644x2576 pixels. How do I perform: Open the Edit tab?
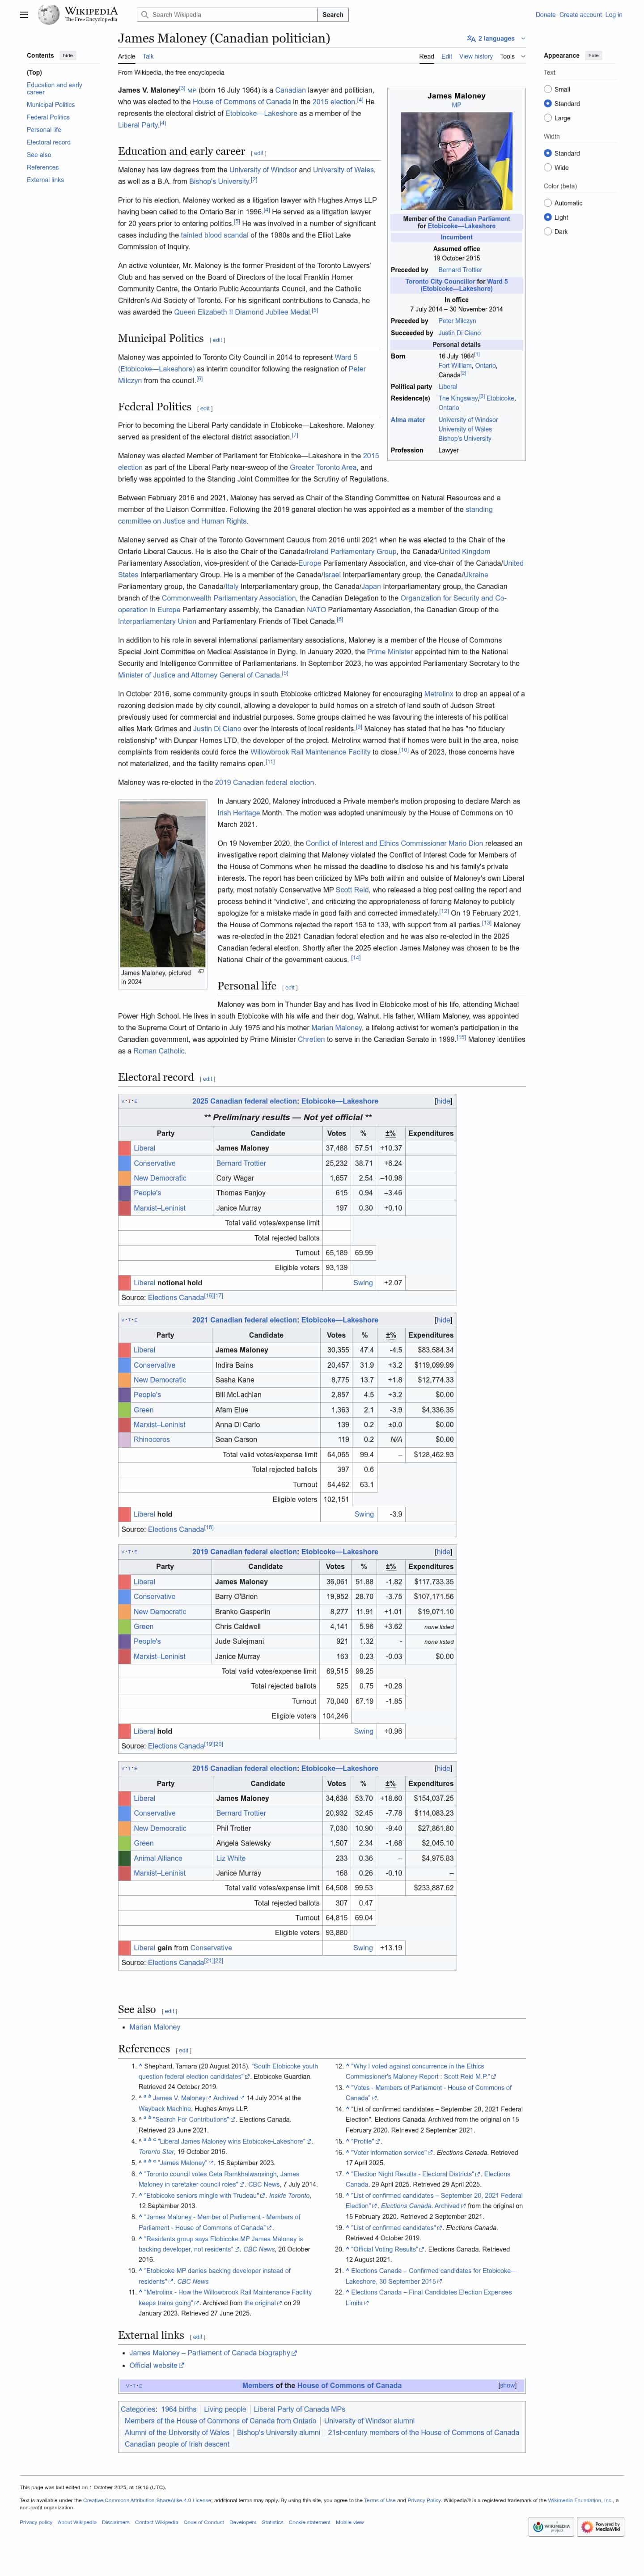click(447, 57)
